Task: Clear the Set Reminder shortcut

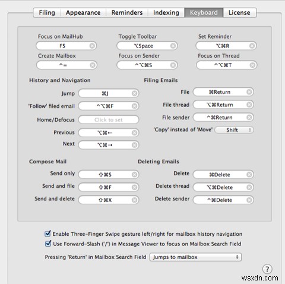Action: click(252, 46)
